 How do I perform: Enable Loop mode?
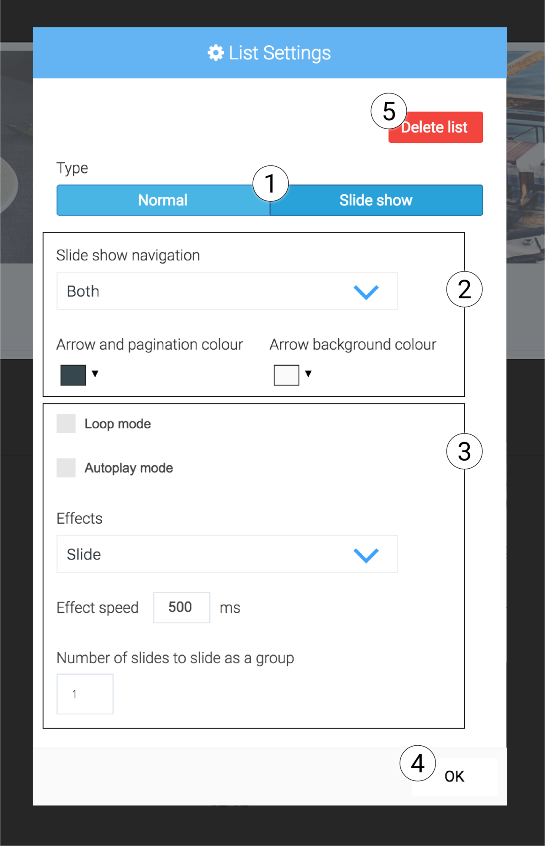[x=66, y=423]
